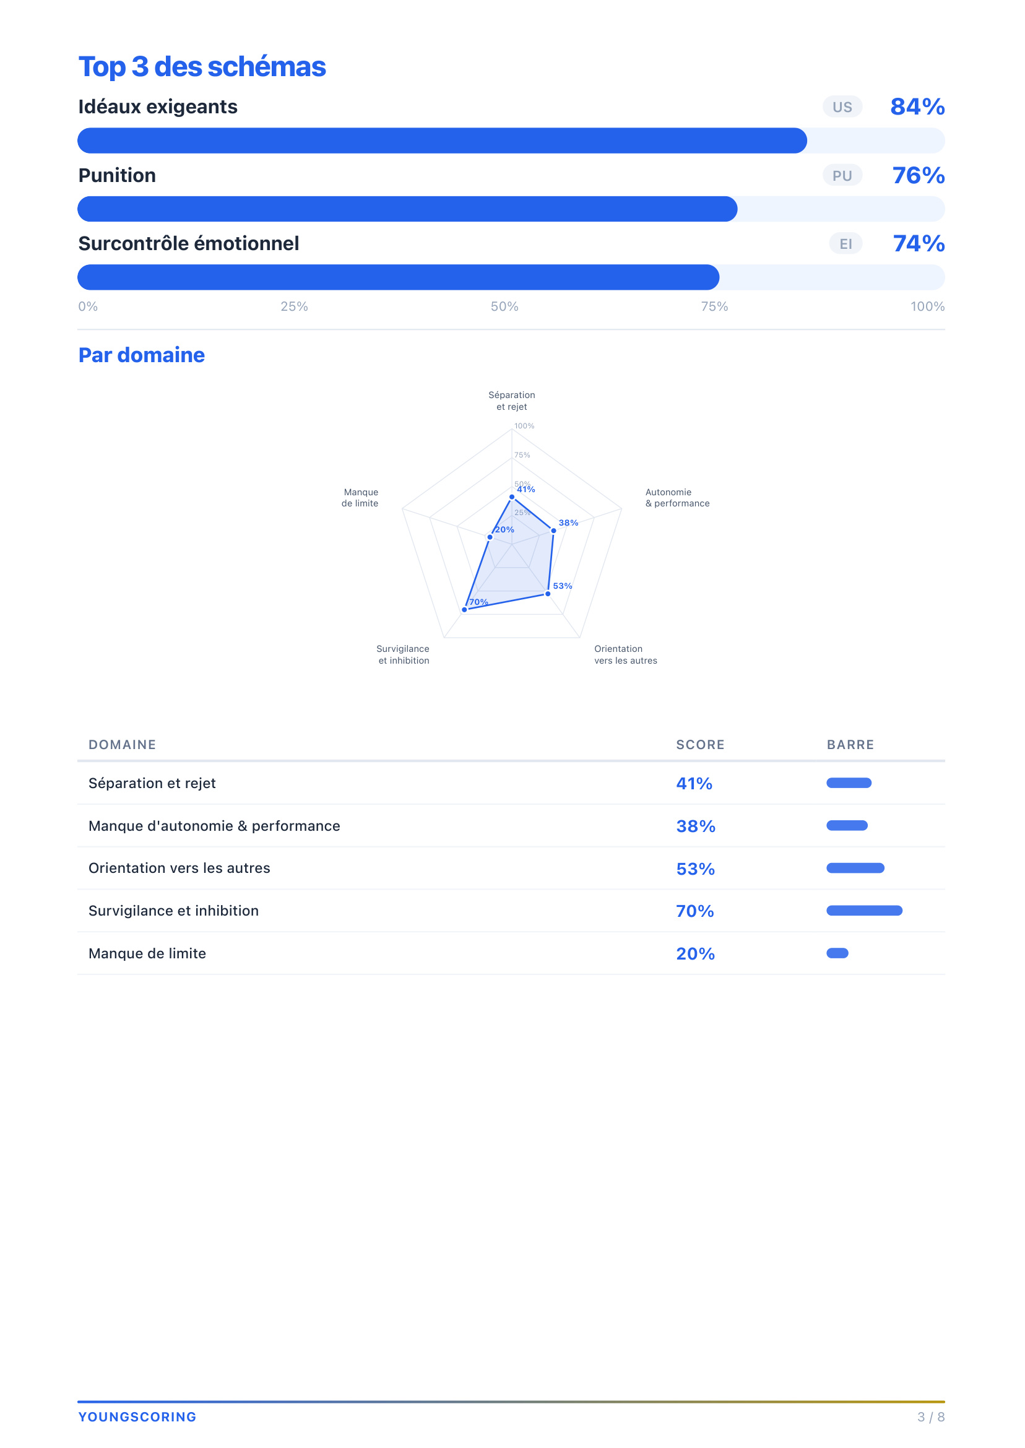Screen dimensions: 1025x1448
Task: Click the 20% radar point near Manque de limite
Action: 490,537
